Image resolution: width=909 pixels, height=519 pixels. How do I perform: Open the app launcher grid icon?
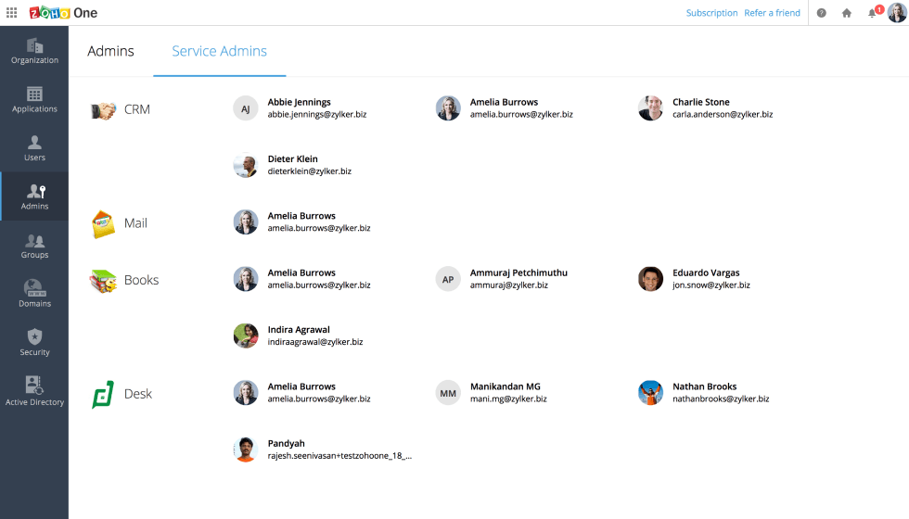11,12
